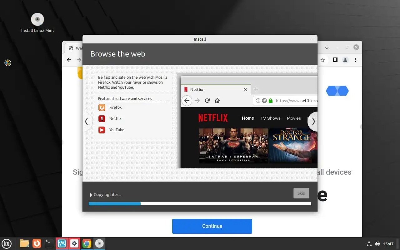Open the Files manager from the panel
The width and height of the screenshot is (400, 250).
[x=24, y=243]
